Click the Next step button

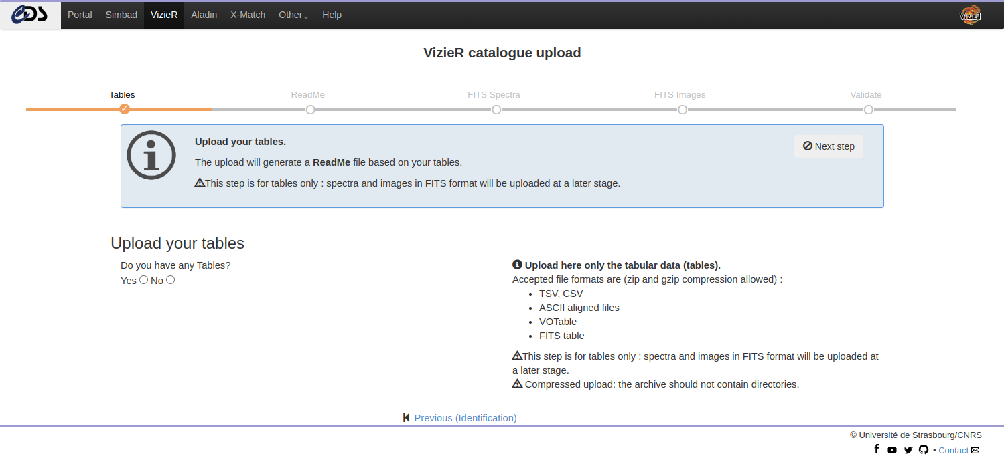point(829,146)
